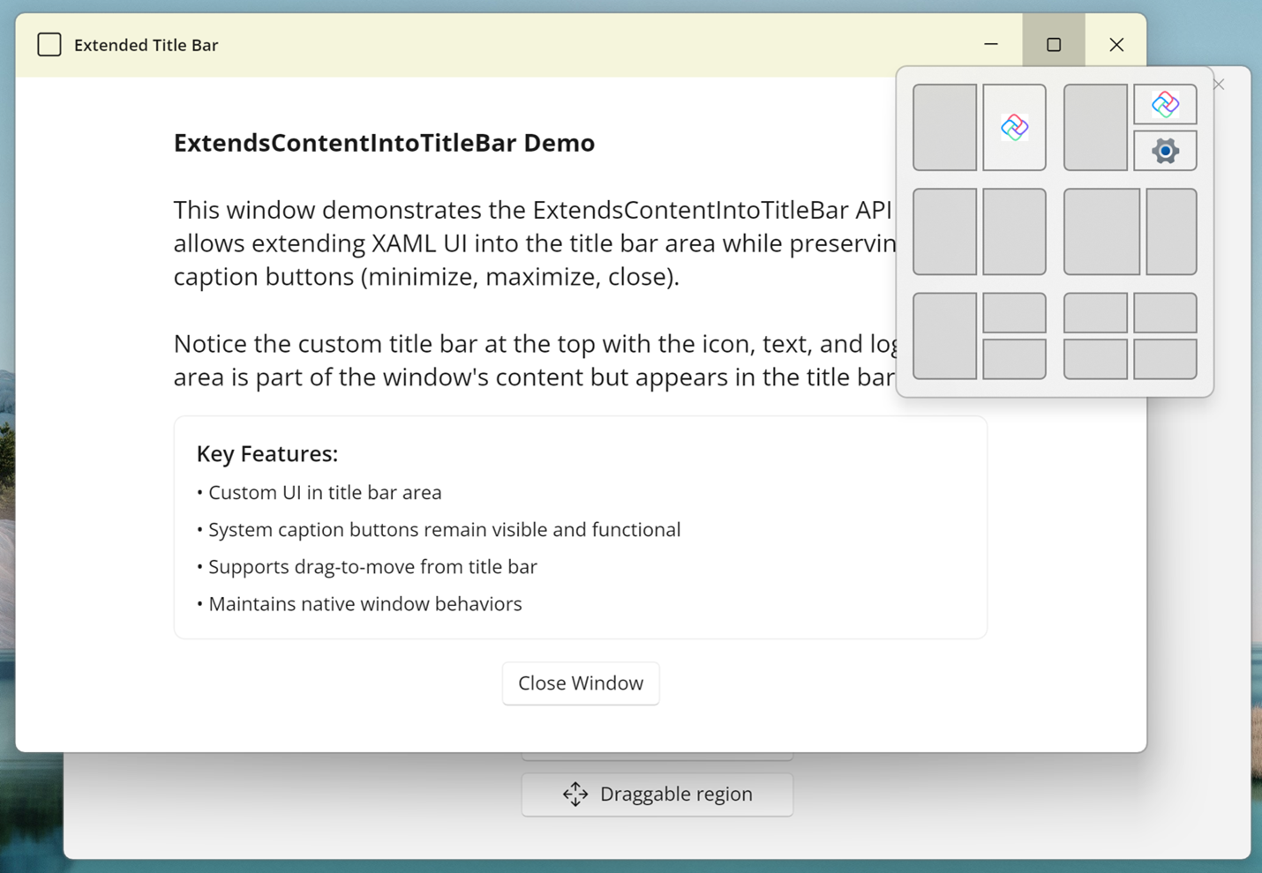The width and height of the screenshot is (1262, 873).
Task: Choose the snap zone showing the settings gear
Action: click(x=1165, y=151)
